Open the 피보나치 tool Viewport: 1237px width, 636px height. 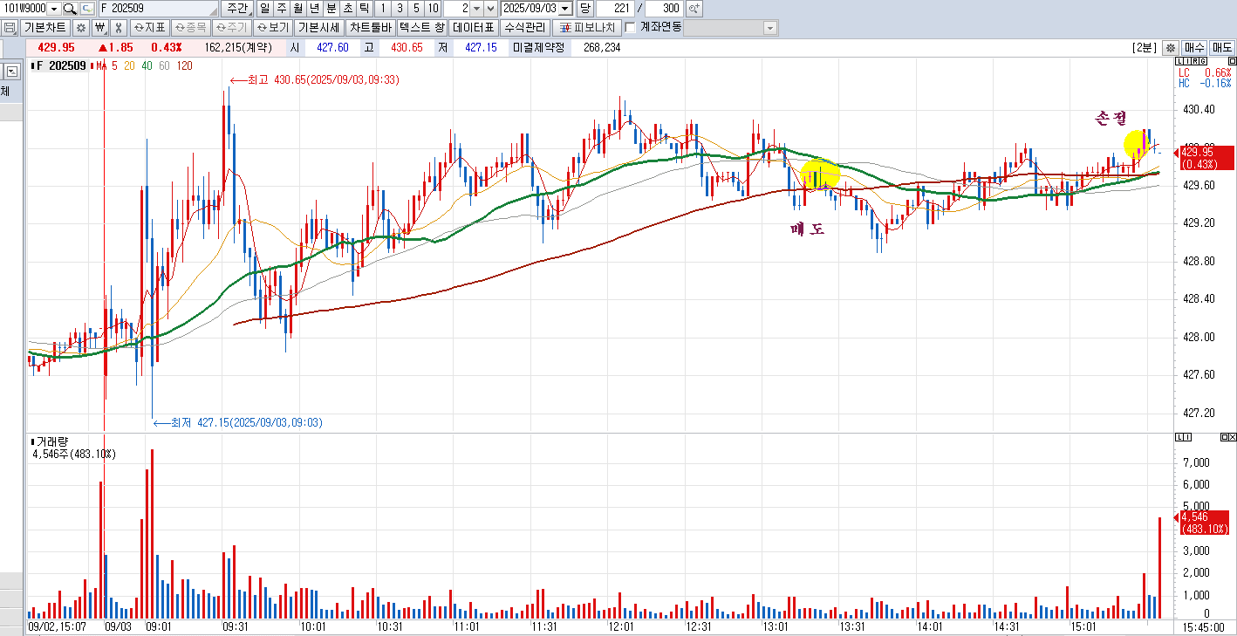(x=587, y=27)
